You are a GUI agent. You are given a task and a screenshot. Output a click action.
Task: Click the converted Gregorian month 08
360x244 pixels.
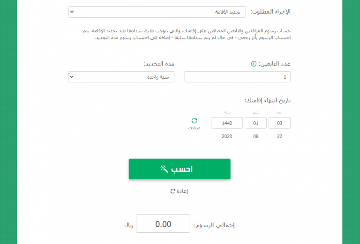[256, 136]
